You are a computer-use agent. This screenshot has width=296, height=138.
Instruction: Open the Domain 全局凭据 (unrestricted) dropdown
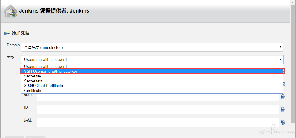coord(152,47)
